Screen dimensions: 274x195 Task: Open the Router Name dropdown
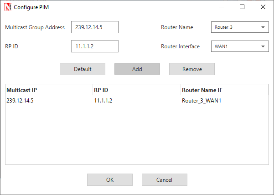(x=240, y=27)
